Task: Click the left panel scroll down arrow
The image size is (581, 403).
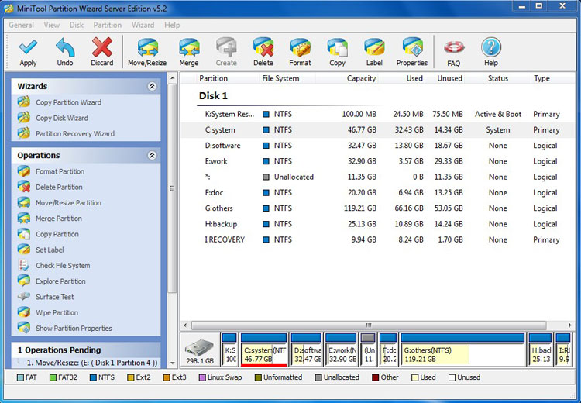Action: click(x=172, y=363)
